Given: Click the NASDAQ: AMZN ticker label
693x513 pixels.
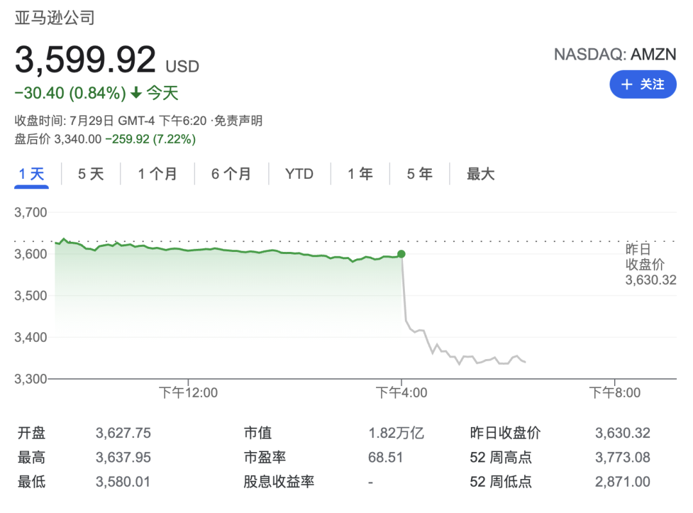Looking at the screenshot, I should (x=615, y=54).
